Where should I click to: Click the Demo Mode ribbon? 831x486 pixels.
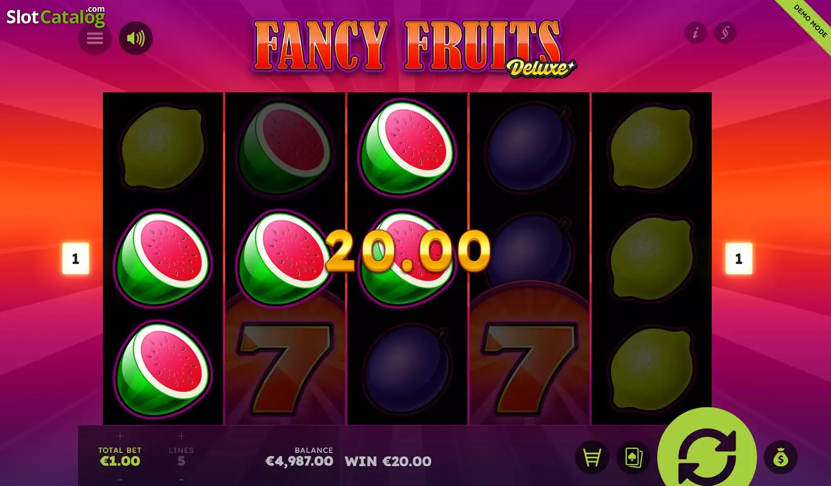(x=809, y=22)
